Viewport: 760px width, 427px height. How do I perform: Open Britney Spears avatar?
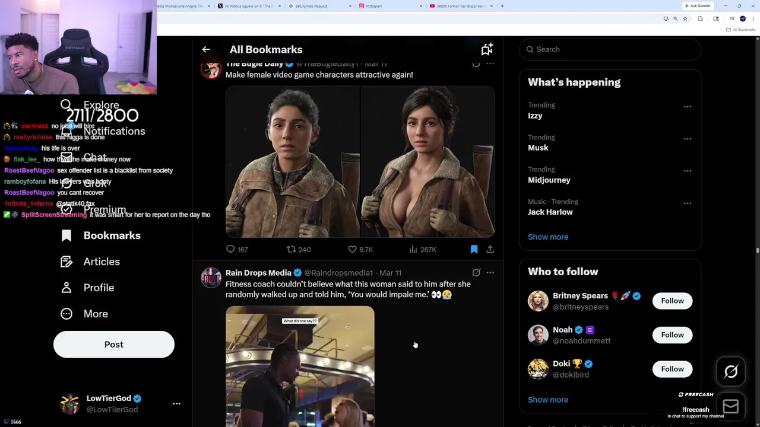(x=538, y=301)
